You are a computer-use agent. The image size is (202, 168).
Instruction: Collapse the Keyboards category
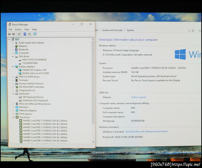13,94
